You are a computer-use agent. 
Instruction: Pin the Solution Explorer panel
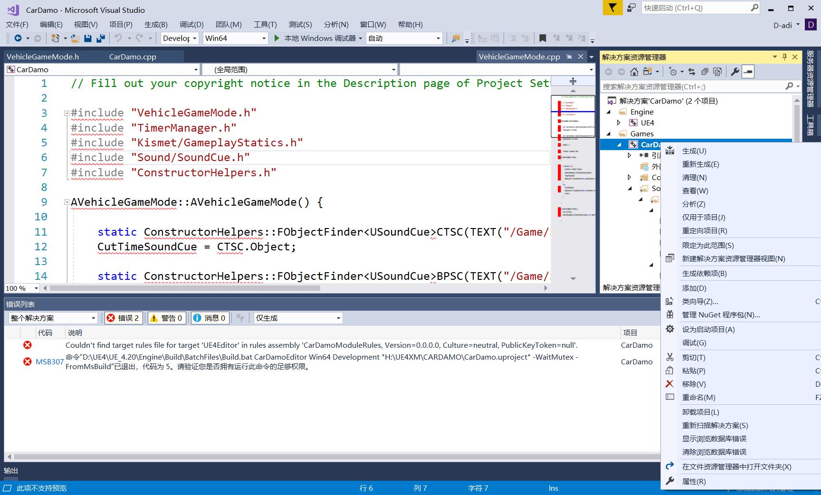785,57
